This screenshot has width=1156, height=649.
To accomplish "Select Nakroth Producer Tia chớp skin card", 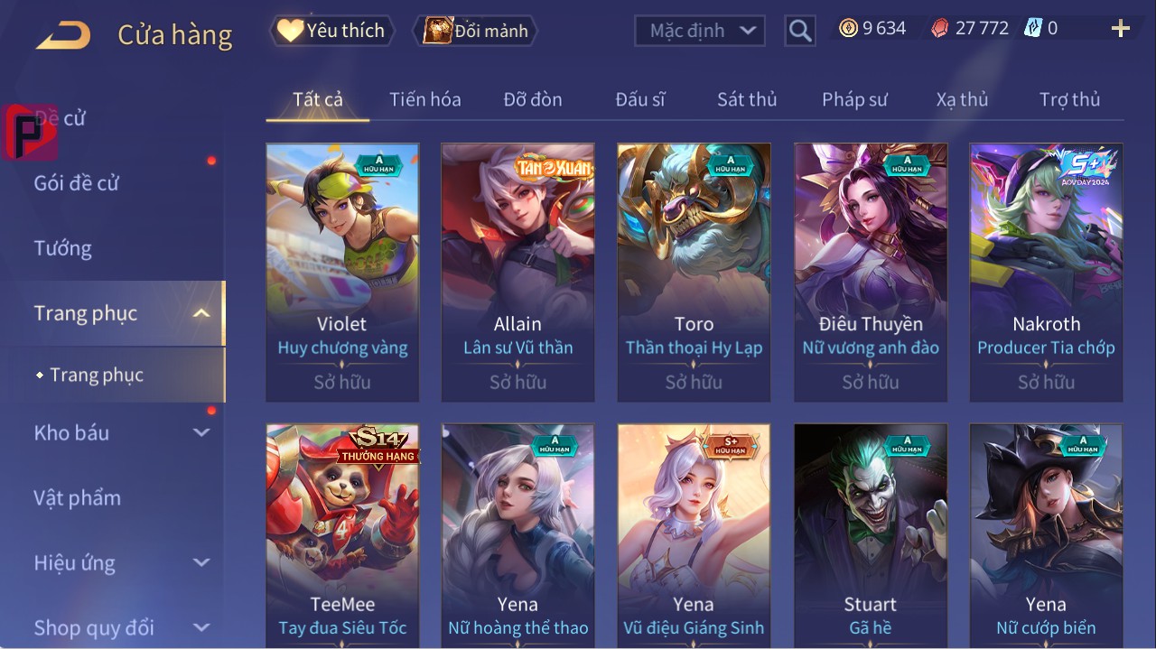I will pyautogui.click(x=1046, y=273).
